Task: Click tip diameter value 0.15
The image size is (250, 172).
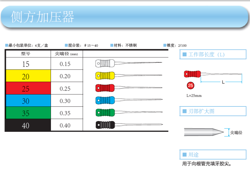Action: (x=65, y=64)
